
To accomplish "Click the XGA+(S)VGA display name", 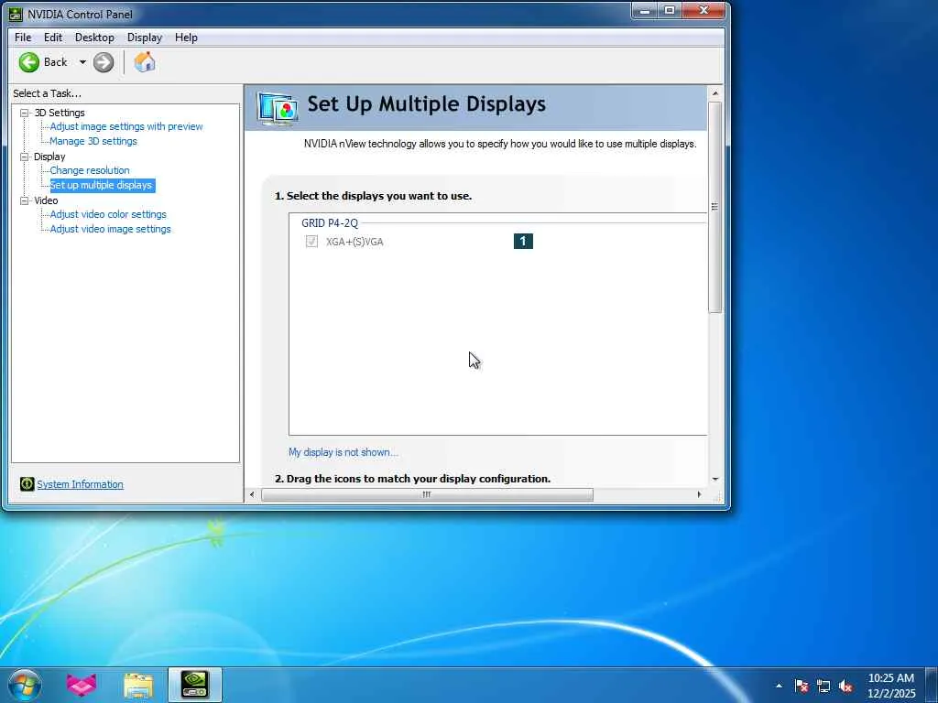I will [x=354, y=242].
